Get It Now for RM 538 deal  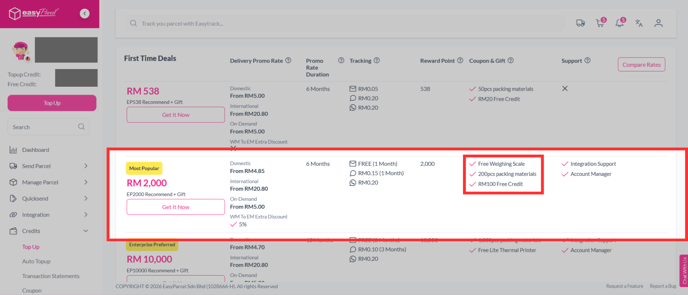click(176, 115)
